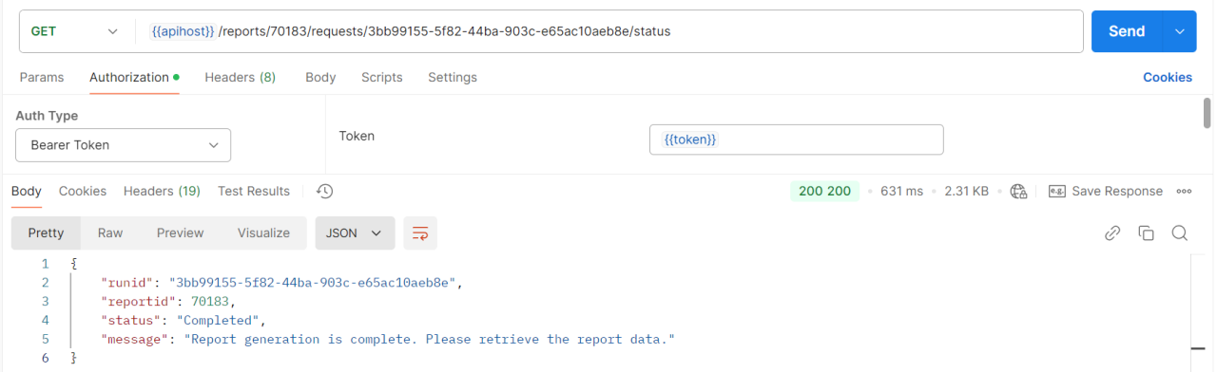Open the GET method dropdown
The image size is (1217, 372).
[74, 31]
